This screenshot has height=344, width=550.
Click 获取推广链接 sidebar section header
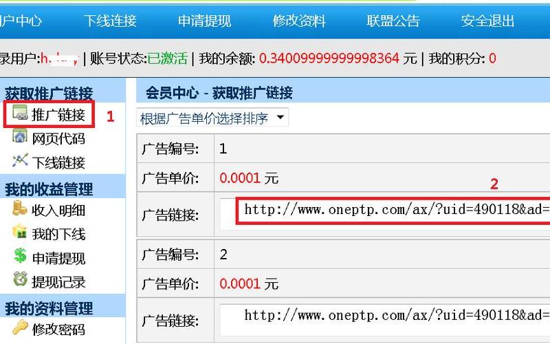(49, 94)
